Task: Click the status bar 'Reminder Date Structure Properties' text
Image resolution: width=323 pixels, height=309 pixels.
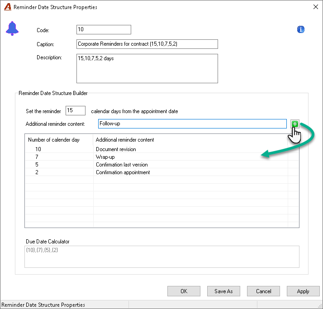Action: click(43, 304)
